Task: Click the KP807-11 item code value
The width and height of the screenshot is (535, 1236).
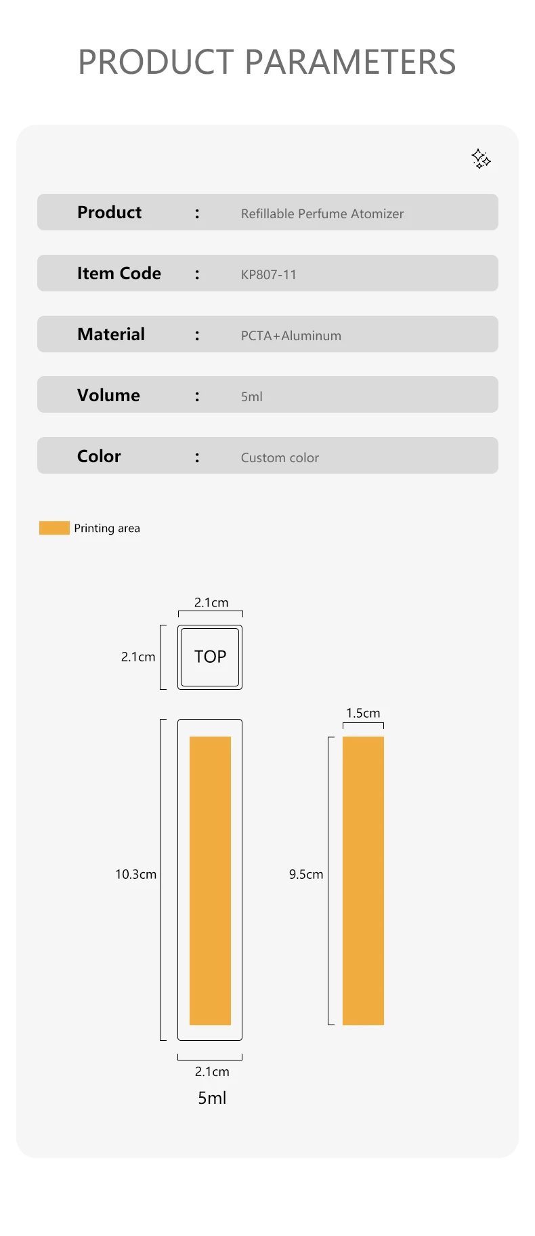Action: point(269,274)
